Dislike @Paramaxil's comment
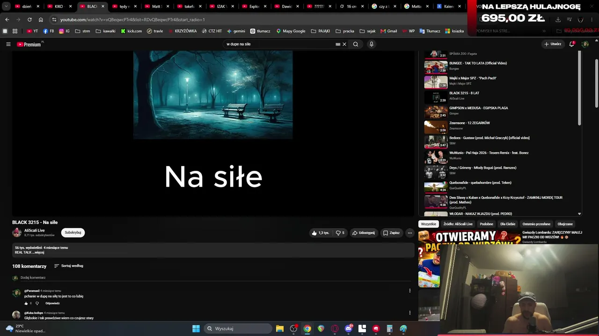 37,303
